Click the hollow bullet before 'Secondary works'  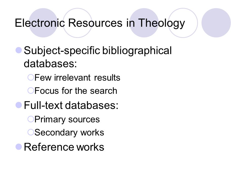tap(31, 132)
